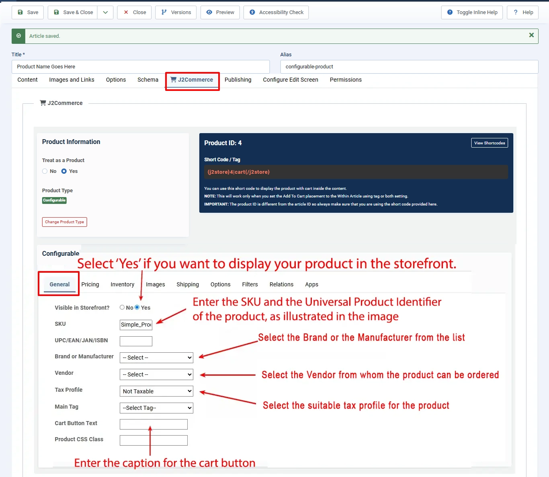Open the Publishing tab
This screenshot has height=477, width=549.
(x=238, y=80)
